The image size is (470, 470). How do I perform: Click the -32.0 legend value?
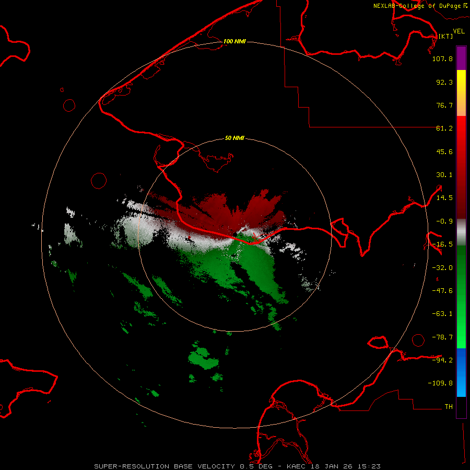click(442, 268)
